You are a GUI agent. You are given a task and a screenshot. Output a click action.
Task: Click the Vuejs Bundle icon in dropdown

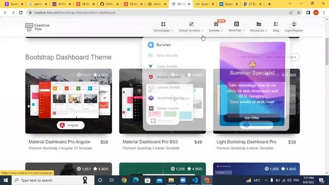coord(151,66)
